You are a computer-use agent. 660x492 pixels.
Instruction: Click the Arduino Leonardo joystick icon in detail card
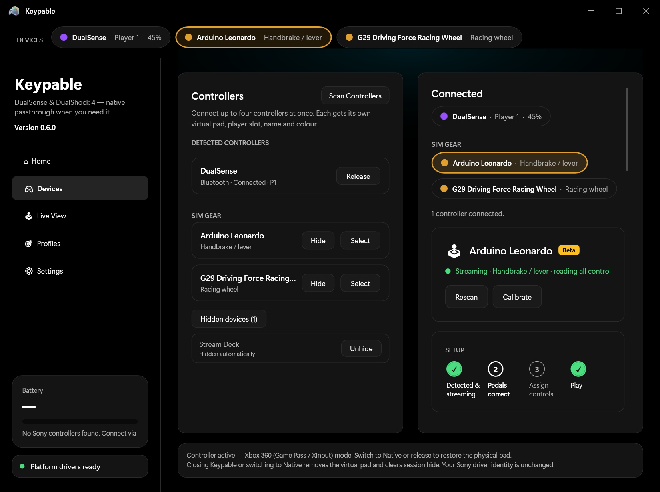coord(454,251)
